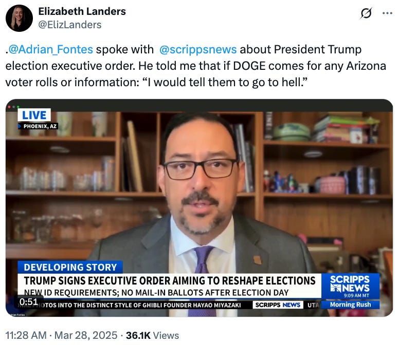This screenshot has height=345, width=399.
Task: Open the @scrippsnews mention
Action: [198, 49]
